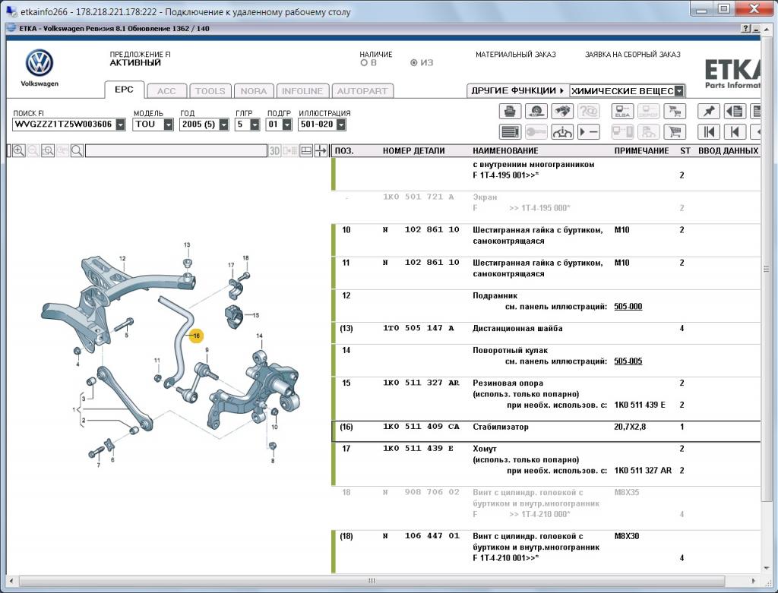Click МАТЕРИАЛЬНЫЙ ЗАКАЗ label
Viewport: 778px width, 593px height.
pos(516,55)
